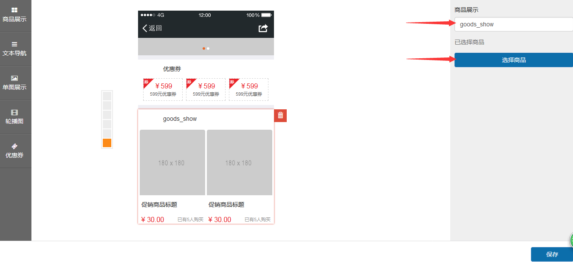This screenshot has width=573, height=262.
Task: Insert a 单图展示 single image module
Action: pos(14,83)
